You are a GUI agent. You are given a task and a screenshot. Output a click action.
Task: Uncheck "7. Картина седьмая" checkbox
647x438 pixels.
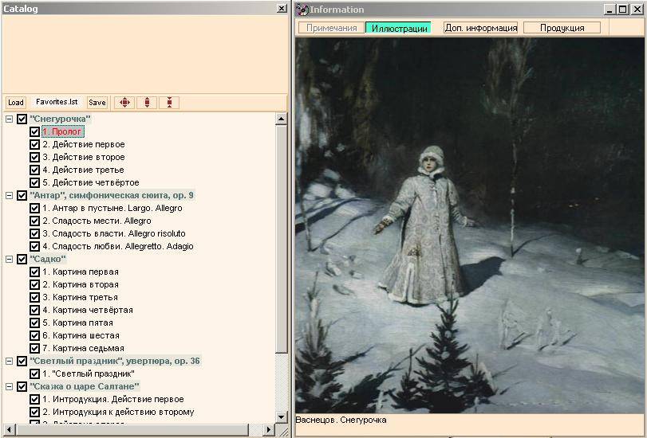(x=34, y=349)
